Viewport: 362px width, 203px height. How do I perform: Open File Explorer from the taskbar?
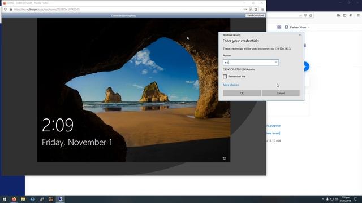click(23, 199)
